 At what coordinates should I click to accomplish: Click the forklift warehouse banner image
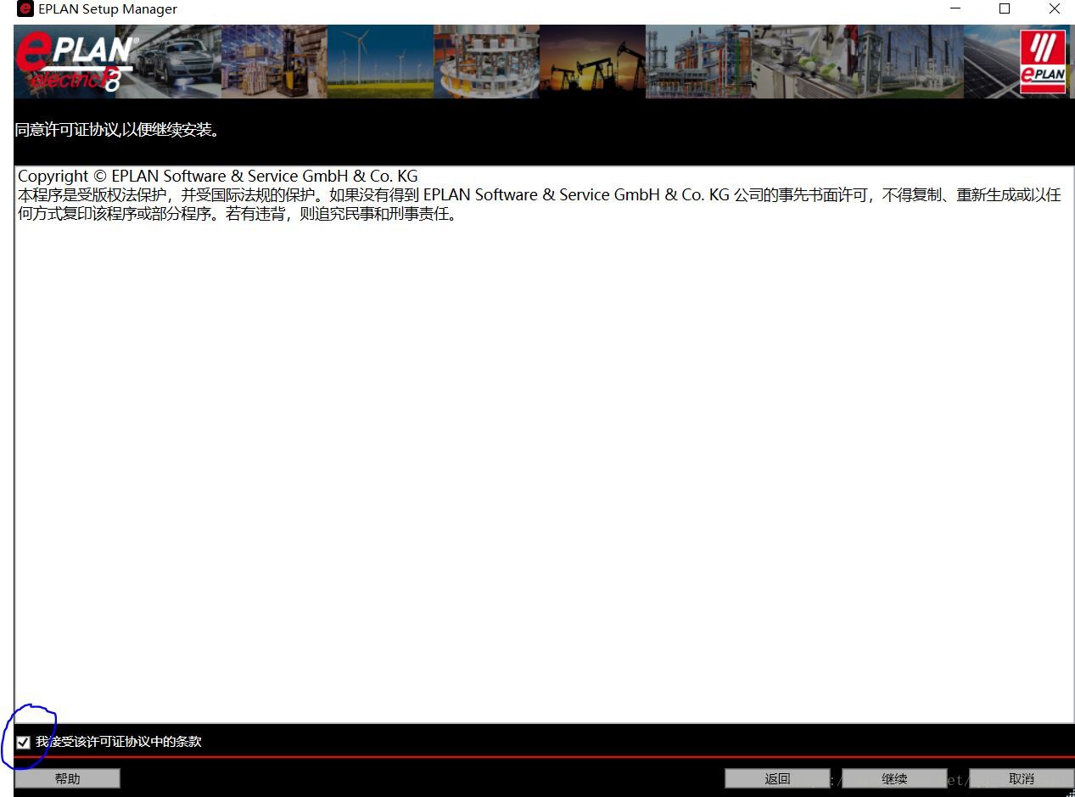tap(274, 62)
